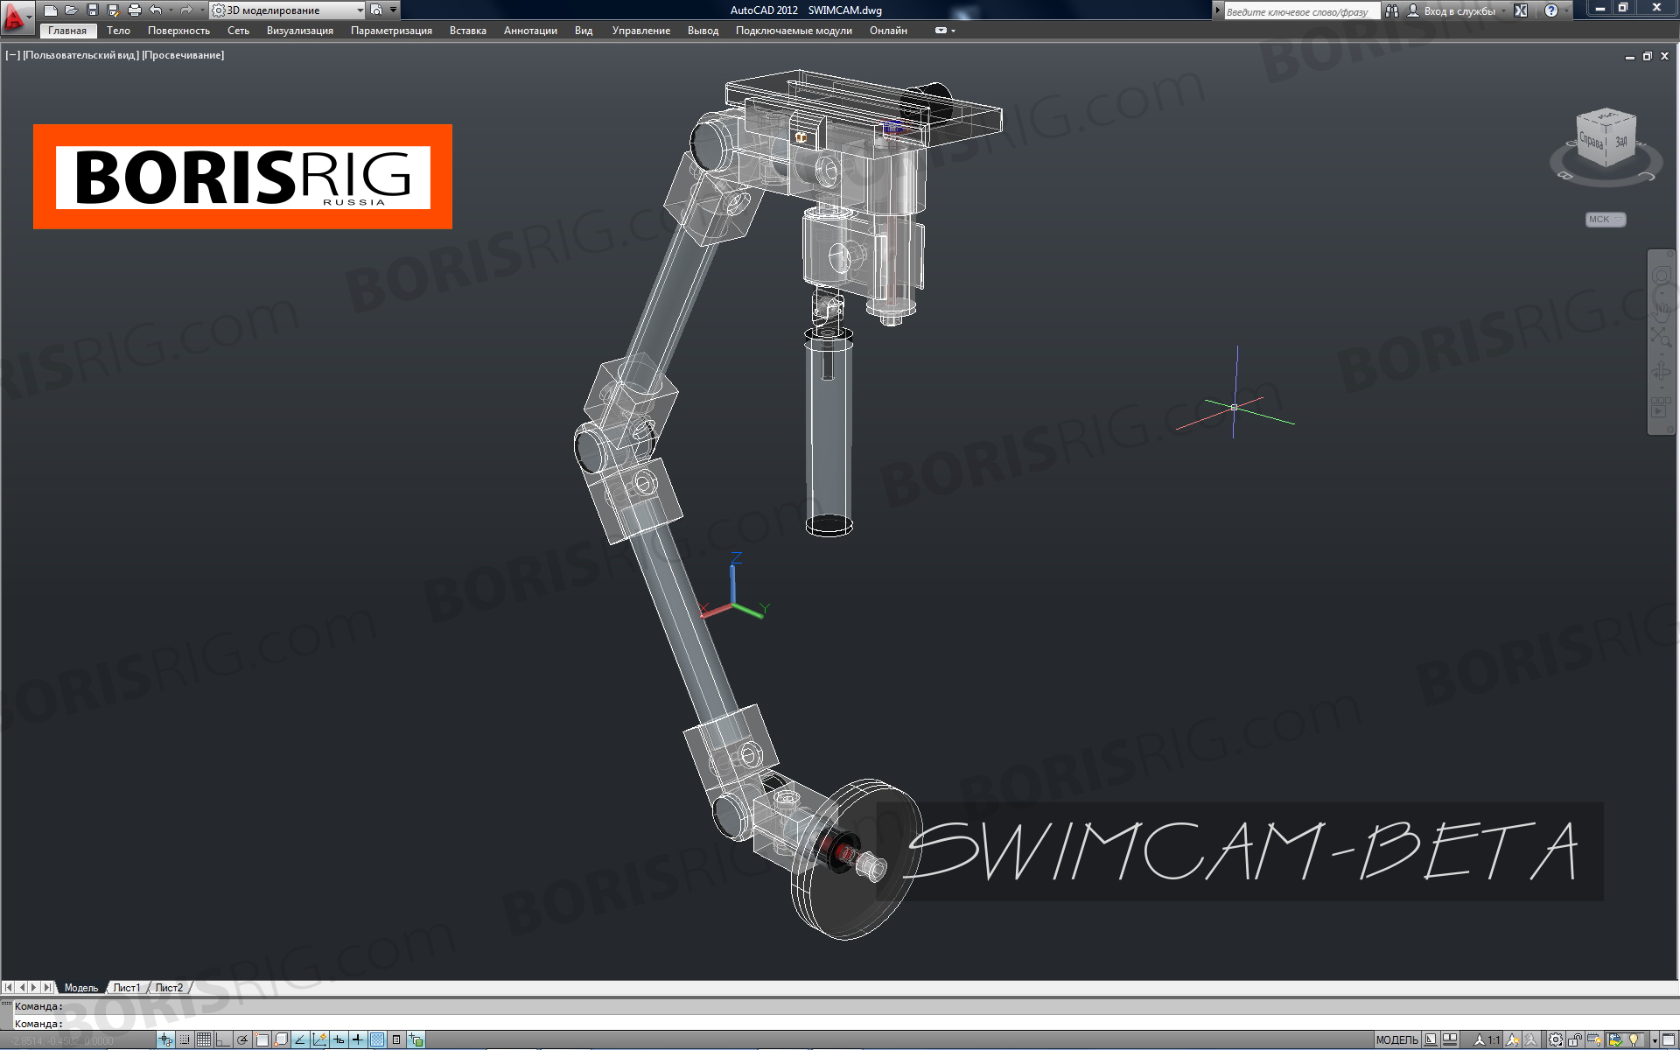Screen dimensions: 1680x1050
Task: Click the ShowMotion icon in navigation bar
Action: pyautogui.click(x=1661, y=407)
